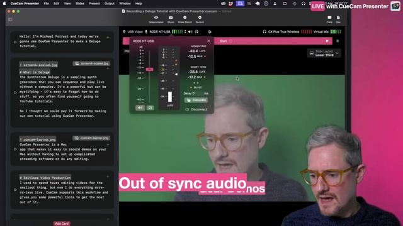403x226 pixels.
Task: Click the speaker icon beside mic meter
Action: [190, 32]
